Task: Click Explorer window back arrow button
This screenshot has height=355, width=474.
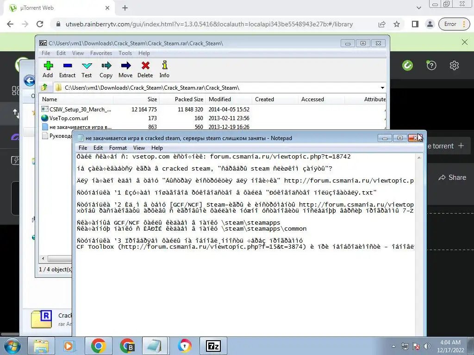Action: point(29,80)
